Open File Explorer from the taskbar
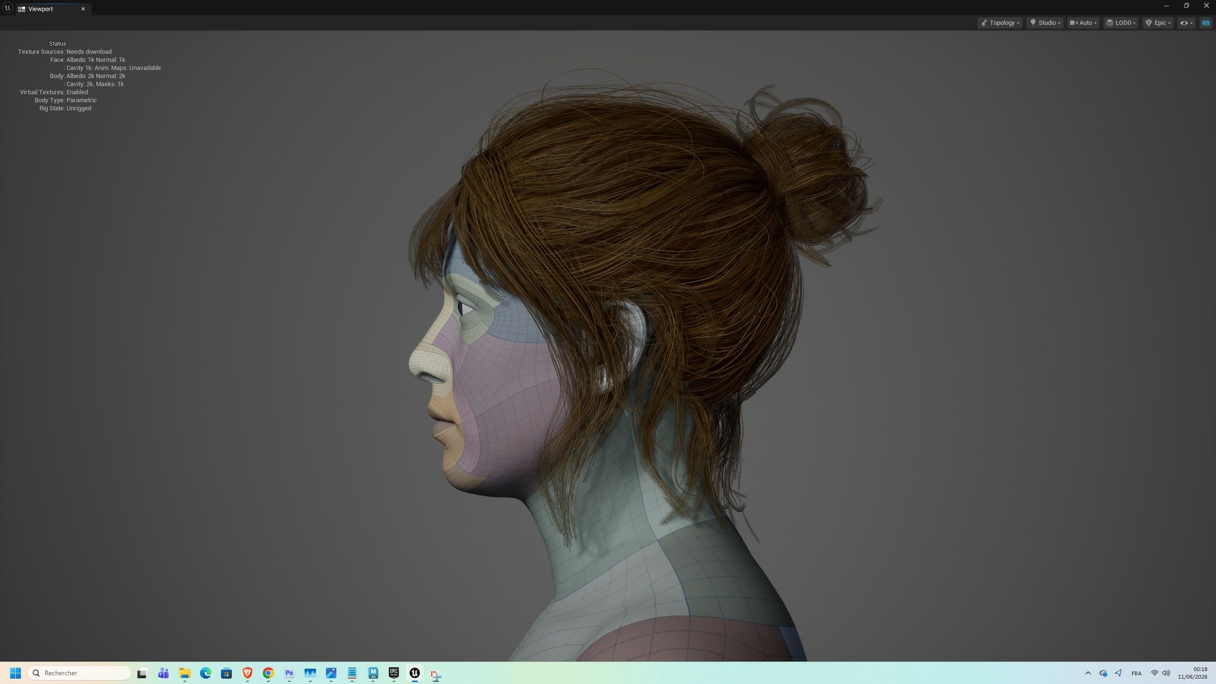The image size is (1216, 684). click(184, 673)
